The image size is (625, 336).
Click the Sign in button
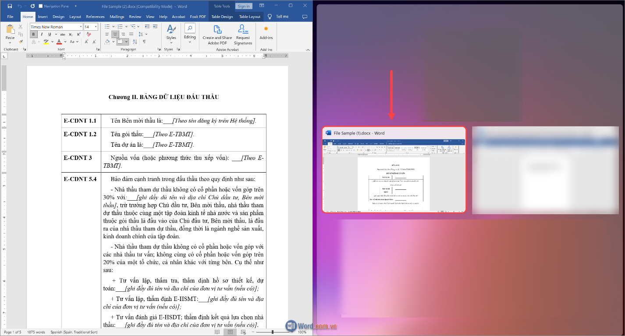[x=243, y=6]
